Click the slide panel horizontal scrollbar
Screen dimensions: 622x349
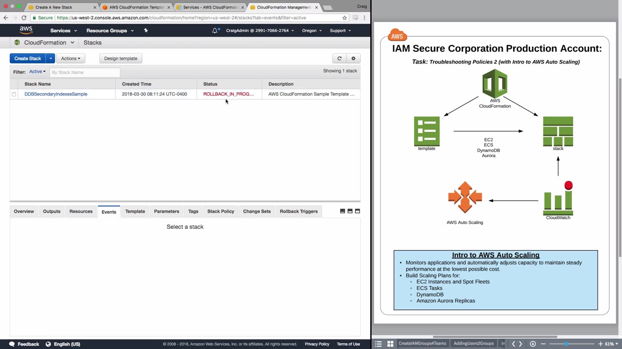coord(495,336)
